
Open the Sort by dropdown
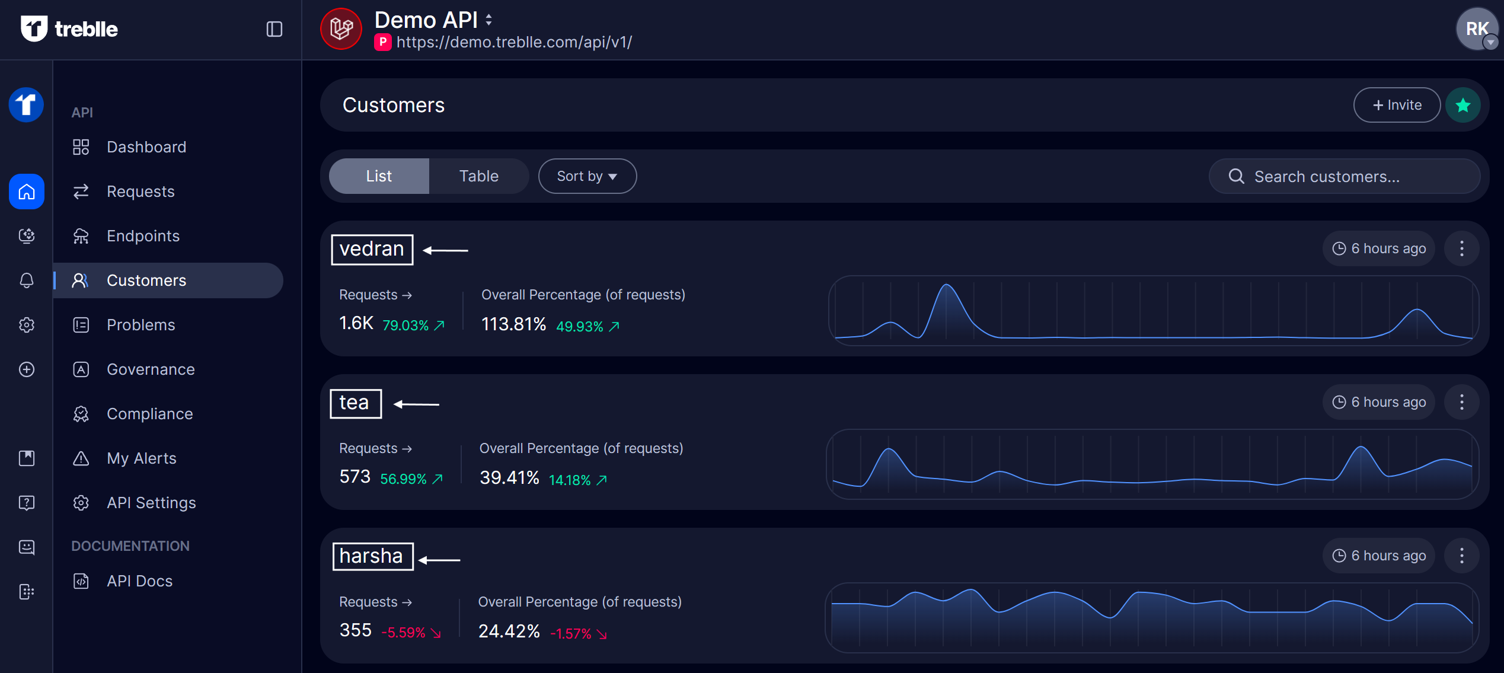[x=587, y=176]
